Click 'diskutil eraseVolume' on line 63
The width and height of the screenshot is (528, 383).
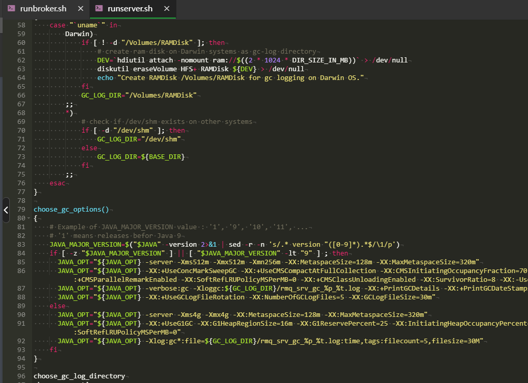pyautogui.click(x=137, y=69)
